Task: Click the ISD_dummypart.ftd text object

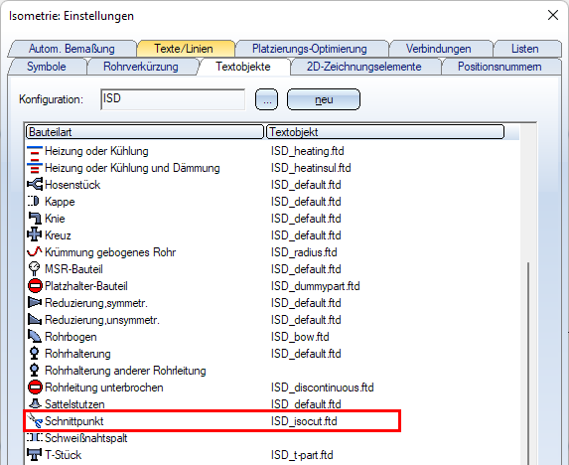Action: point(316,286)
